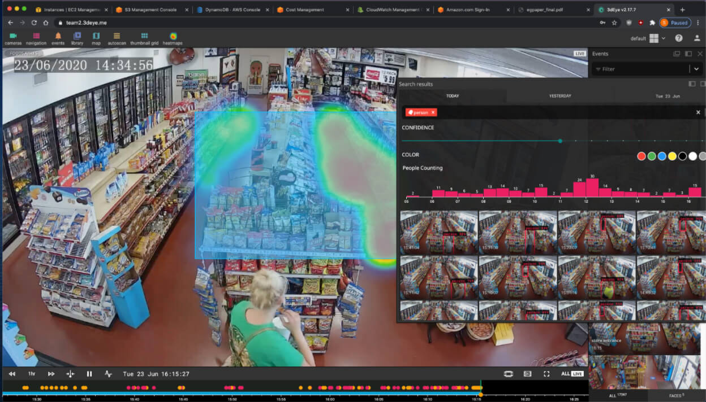Click the 12 o'clock people counting bar
The width and height of the screenshot is (706, 402).
592,187
